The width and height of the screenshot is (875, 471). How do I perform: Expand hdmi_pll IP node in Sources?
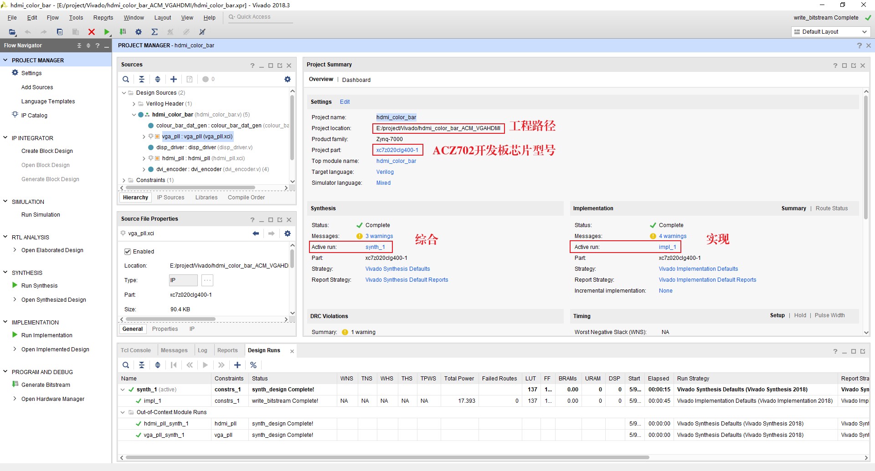coord(144,158)
